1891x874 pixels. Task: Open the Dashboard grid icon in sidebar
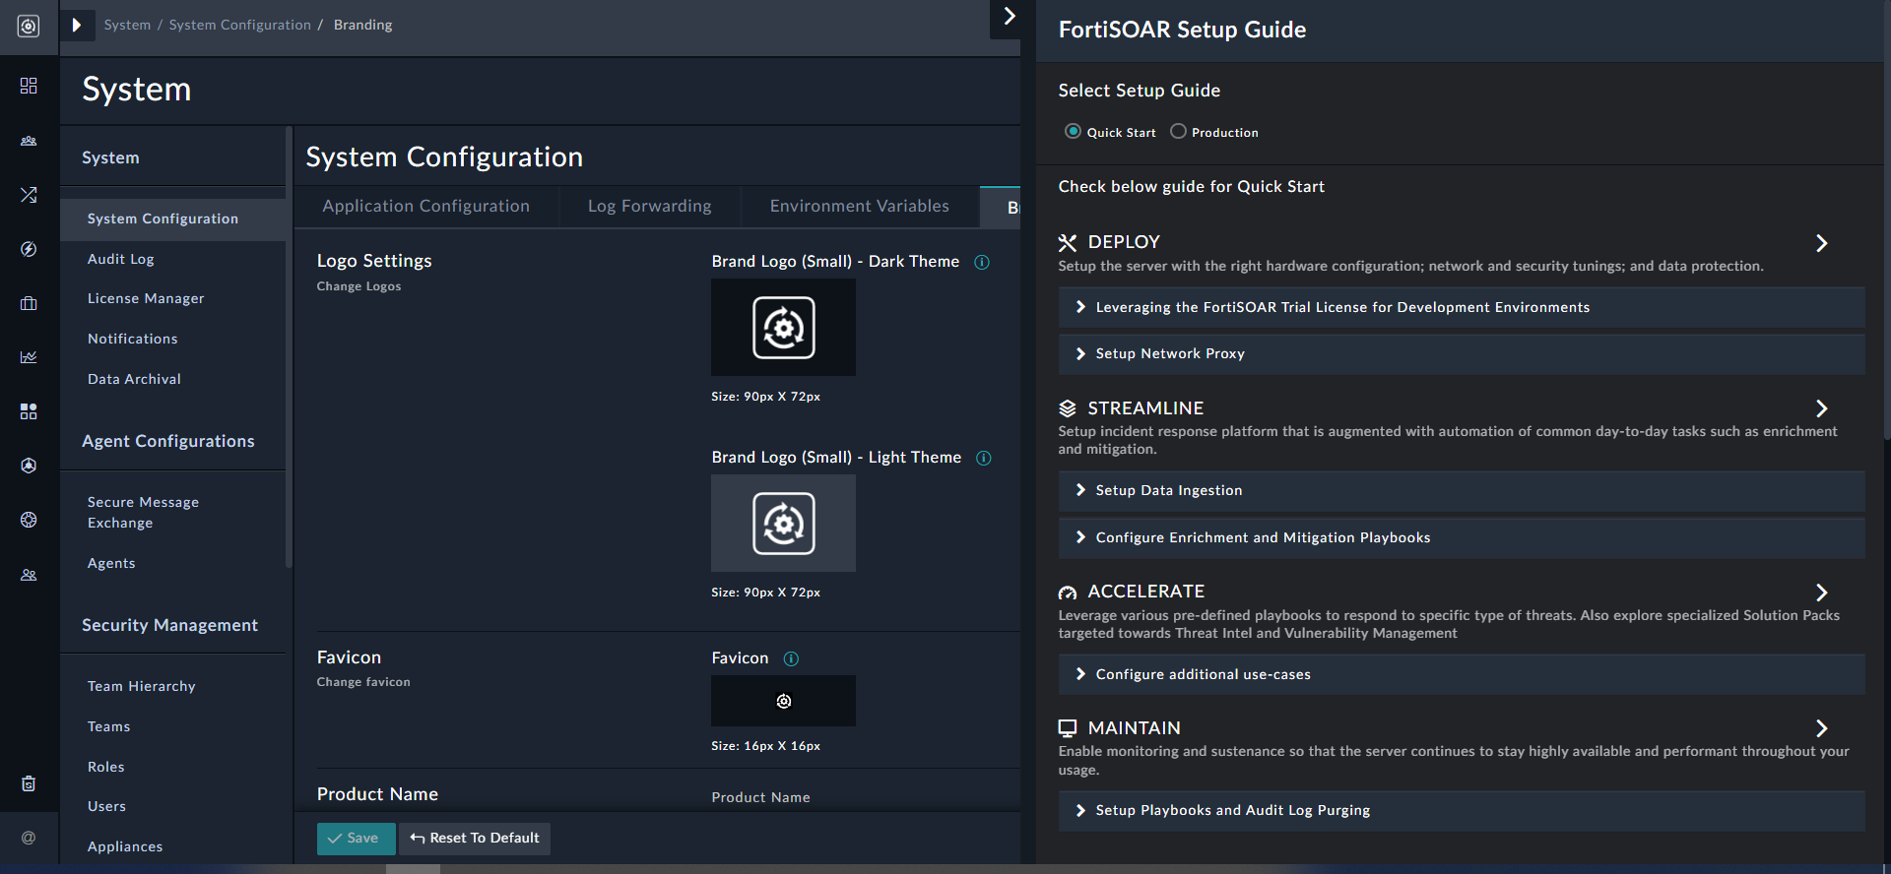(x=29, y=86)
